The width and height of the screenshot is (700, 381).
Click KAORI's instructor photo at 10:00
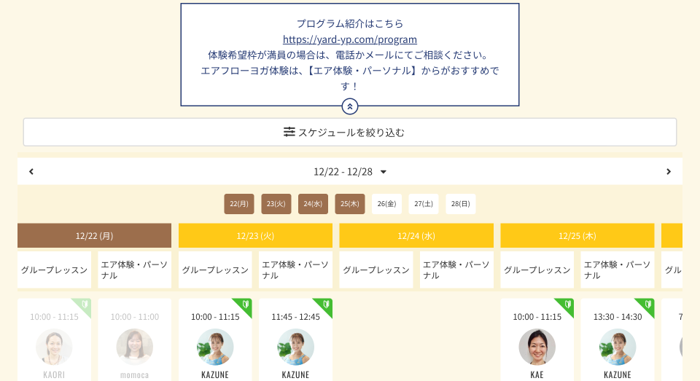click(x=54, y=347)
